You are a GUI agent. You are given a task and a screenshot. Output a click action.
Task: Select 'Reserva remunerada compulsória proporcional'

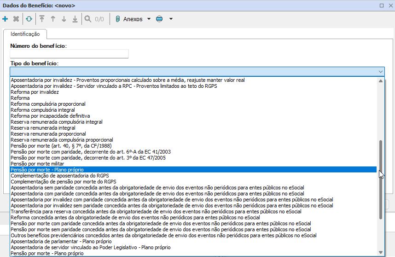pos(193,140)
